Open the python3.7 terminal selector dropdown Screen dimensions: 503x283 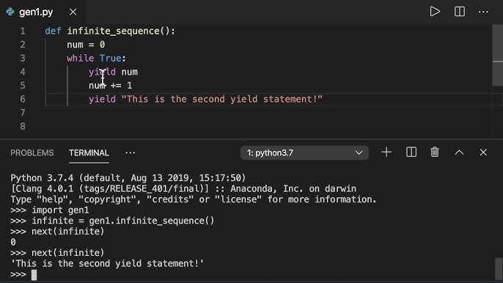coord(304,152)
